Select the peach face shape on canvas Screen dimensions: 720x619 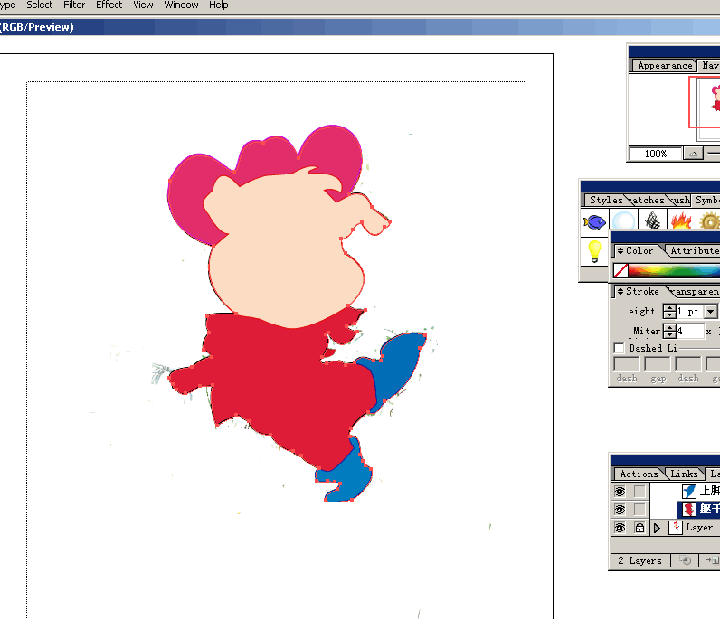pos(285,257)
